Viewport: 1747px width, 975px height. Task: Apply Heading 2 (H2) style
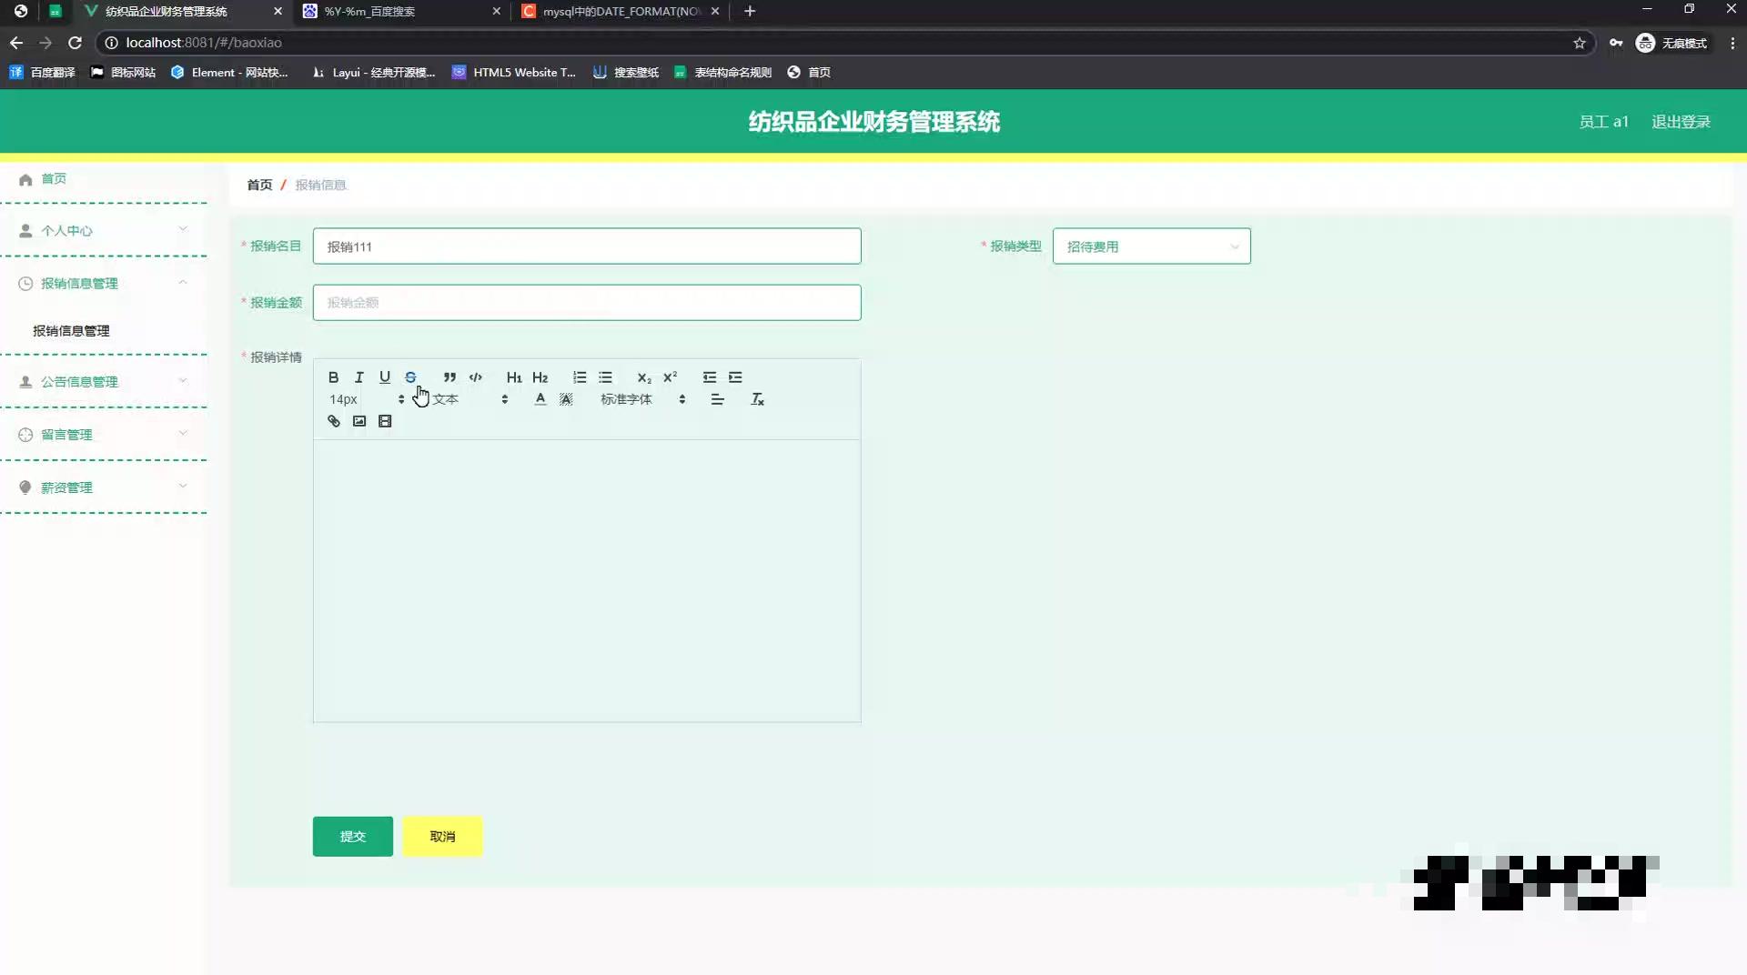[x=540, y=377]
